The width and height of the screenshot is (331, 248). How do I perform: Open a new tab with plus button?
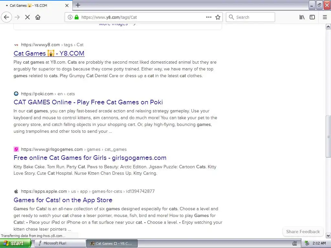[x=78, y=5]
